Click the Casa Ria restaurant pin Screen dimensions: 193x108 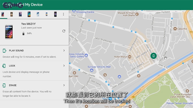(x=175, y=29)
